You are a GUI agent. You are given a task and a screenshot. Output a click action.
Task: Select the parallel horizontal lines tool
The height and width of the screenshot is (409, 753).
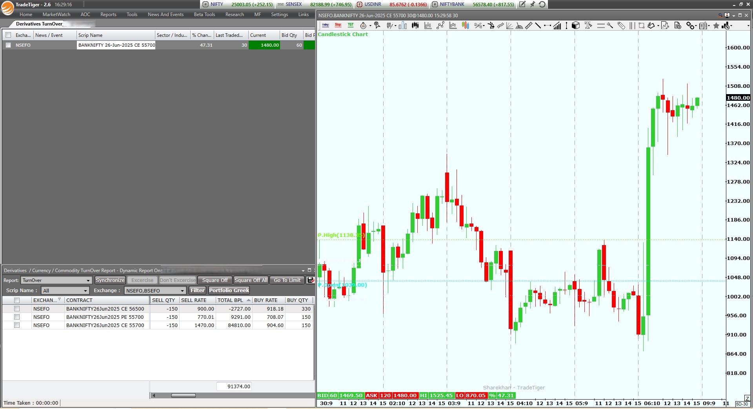click(601, 25)
